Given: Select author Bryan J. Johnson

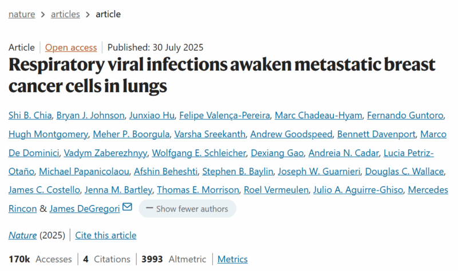Looking at the screenshot, I should 90,115.
